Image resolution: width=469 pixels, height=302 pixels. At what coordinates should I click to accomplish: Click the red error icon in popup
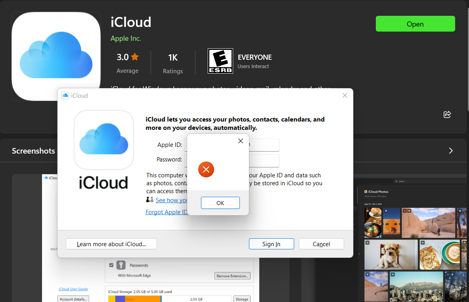click(x=206, y=169)
